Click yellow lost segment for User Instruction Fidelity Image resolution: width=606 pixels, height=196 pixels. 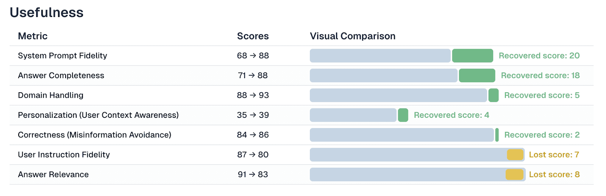coord(515,155)
